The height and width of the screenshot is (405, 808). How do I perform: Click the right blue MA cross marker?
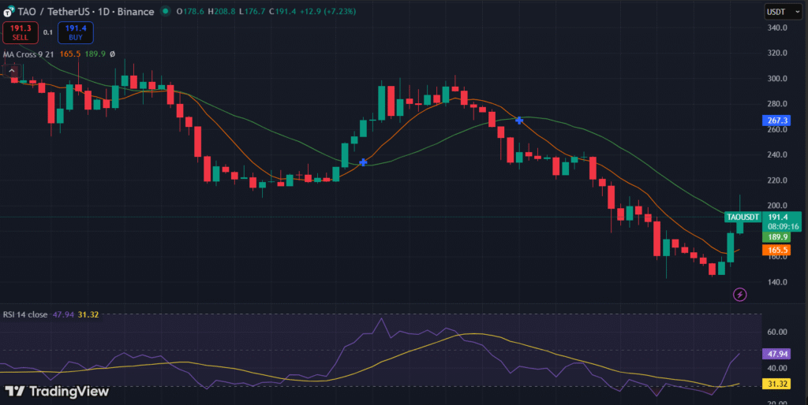[x=519, y=120]
